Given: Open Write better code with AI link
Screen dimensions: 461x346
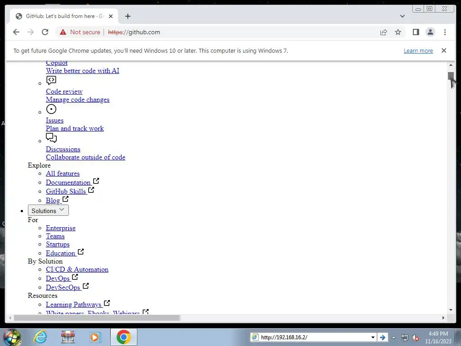Looking at the screenshot, I should (x=83, y=71).
